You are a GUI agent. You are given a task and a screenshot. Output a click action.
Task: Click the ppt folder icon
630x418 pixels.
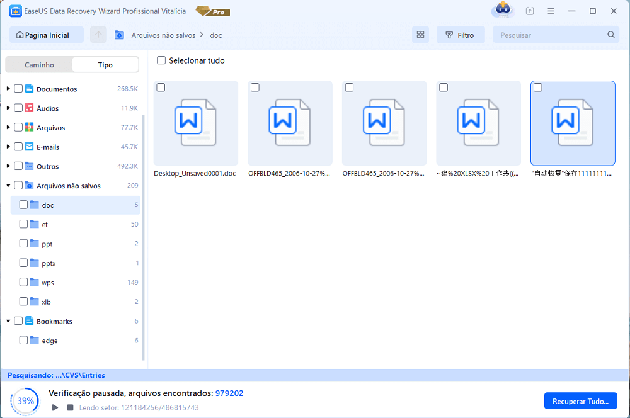coord(35,243)
